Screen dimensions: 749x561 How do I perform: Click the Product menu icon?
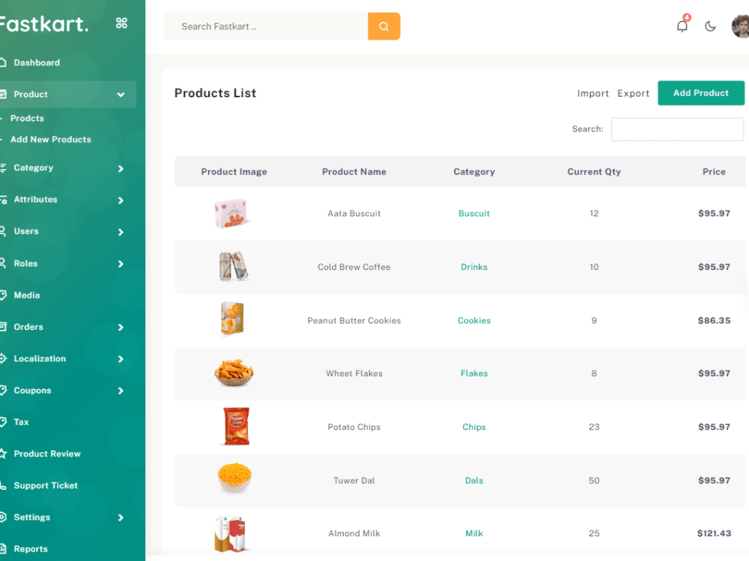click(x=3, y=94)
